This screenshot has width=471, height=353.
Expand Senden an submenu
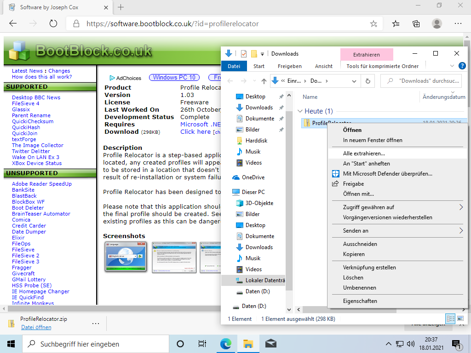pyautogui.click(x=461, y=231)
